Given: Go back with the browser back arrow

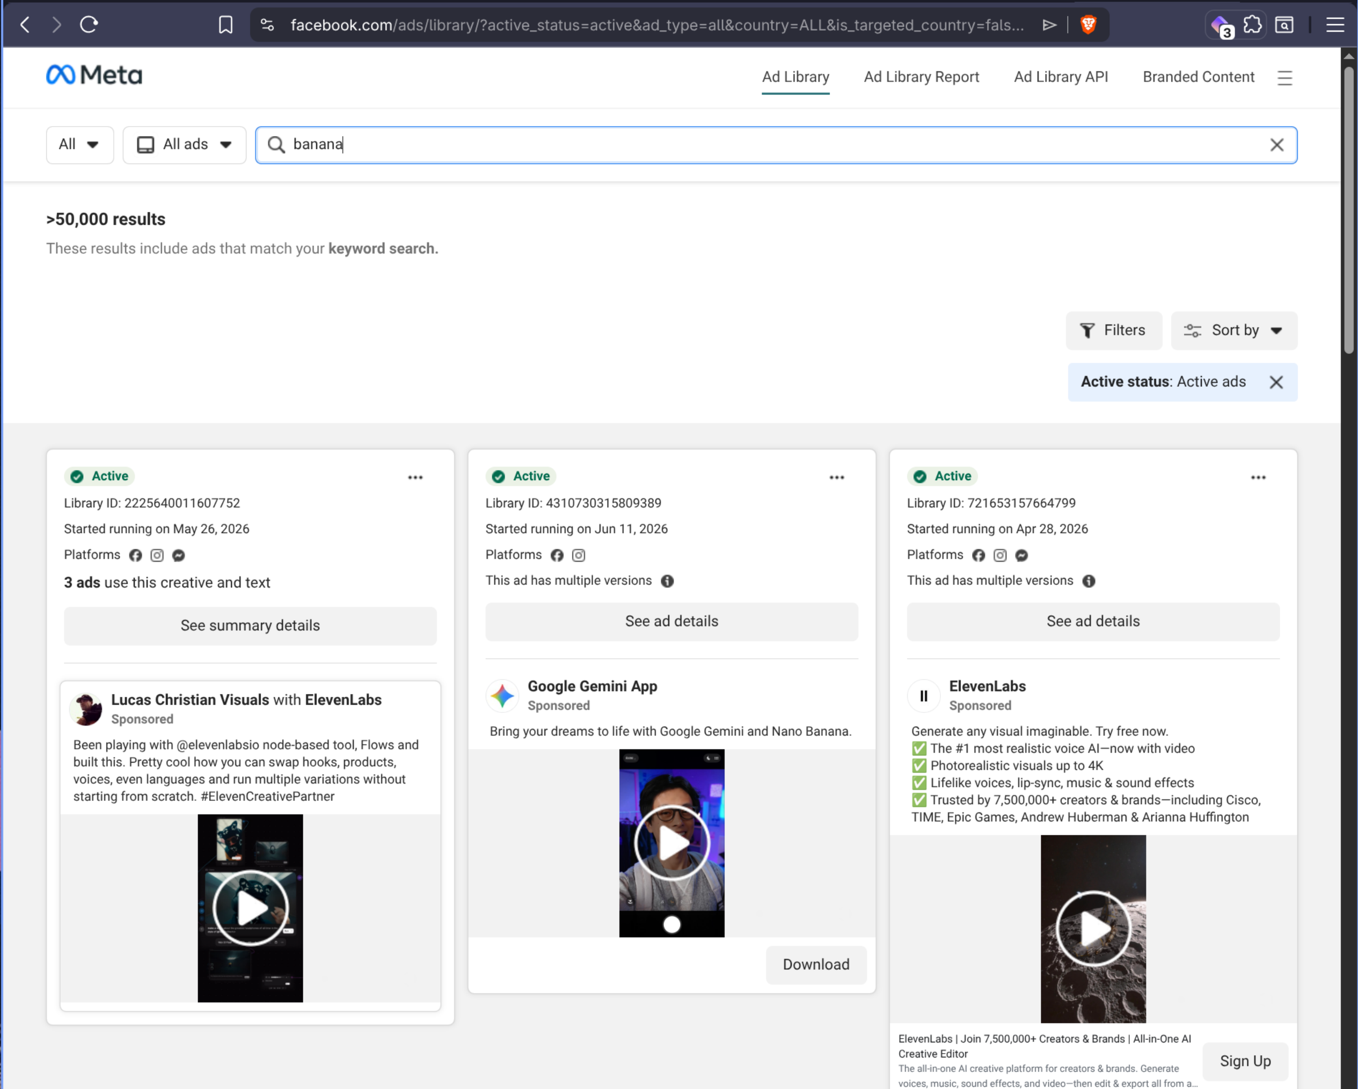Looking at the screenshot, I should (x=25, y=25).
